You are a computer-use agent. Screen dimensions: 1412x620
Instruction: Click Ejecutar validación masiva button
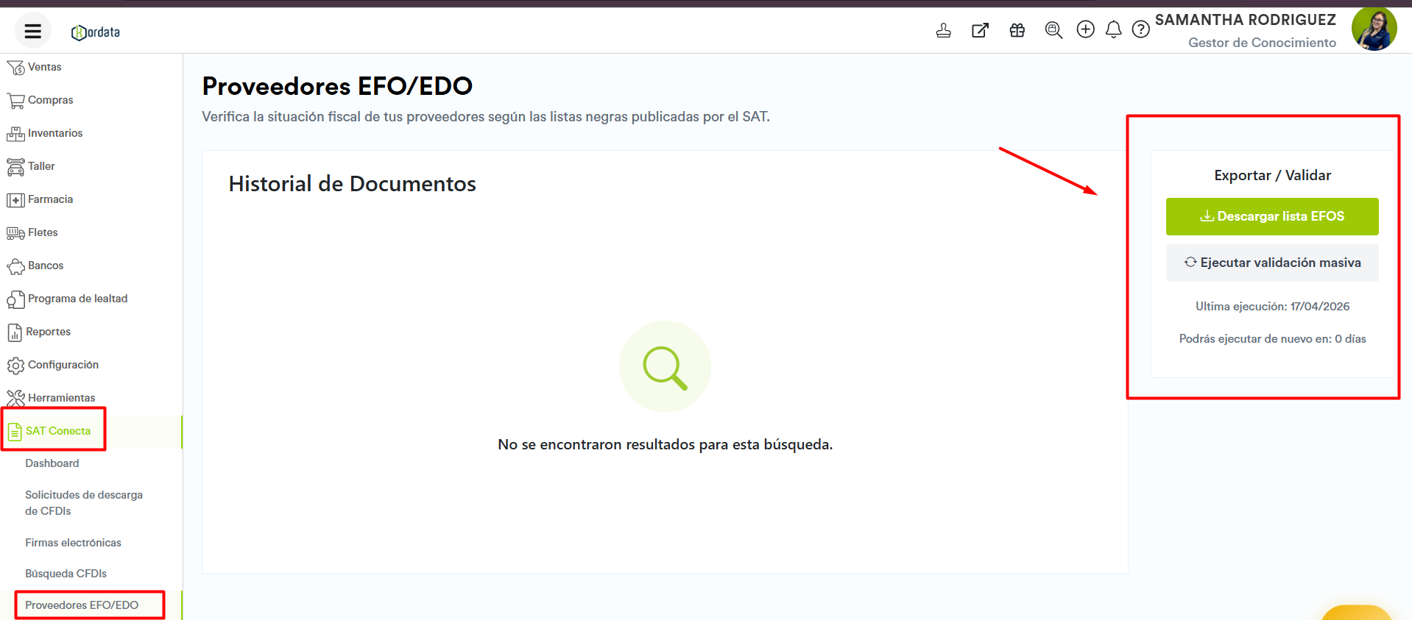tap(1271, 263)
